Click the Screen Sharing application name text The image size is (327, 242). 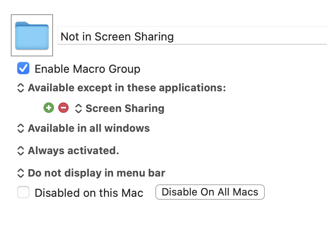tap(125, 109)
